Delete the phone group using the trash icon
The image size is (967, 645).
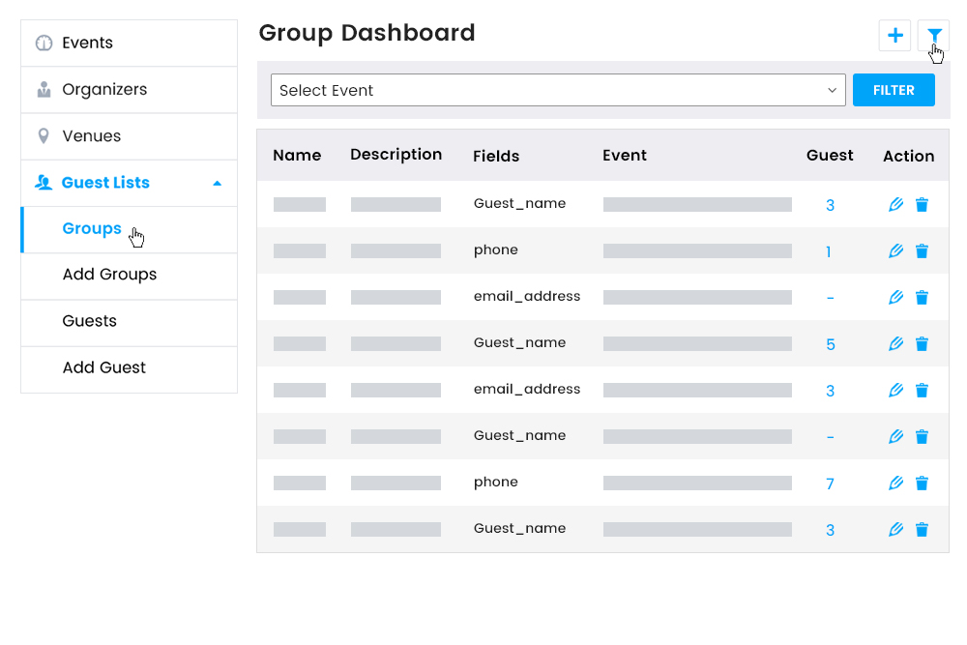pos(922,250)
